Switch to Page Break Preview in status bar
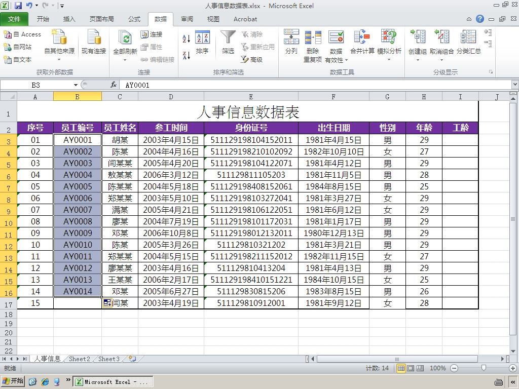519x389 pixels. point(420,368)
